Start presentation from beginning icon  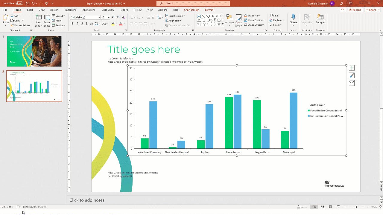[47, 3]
